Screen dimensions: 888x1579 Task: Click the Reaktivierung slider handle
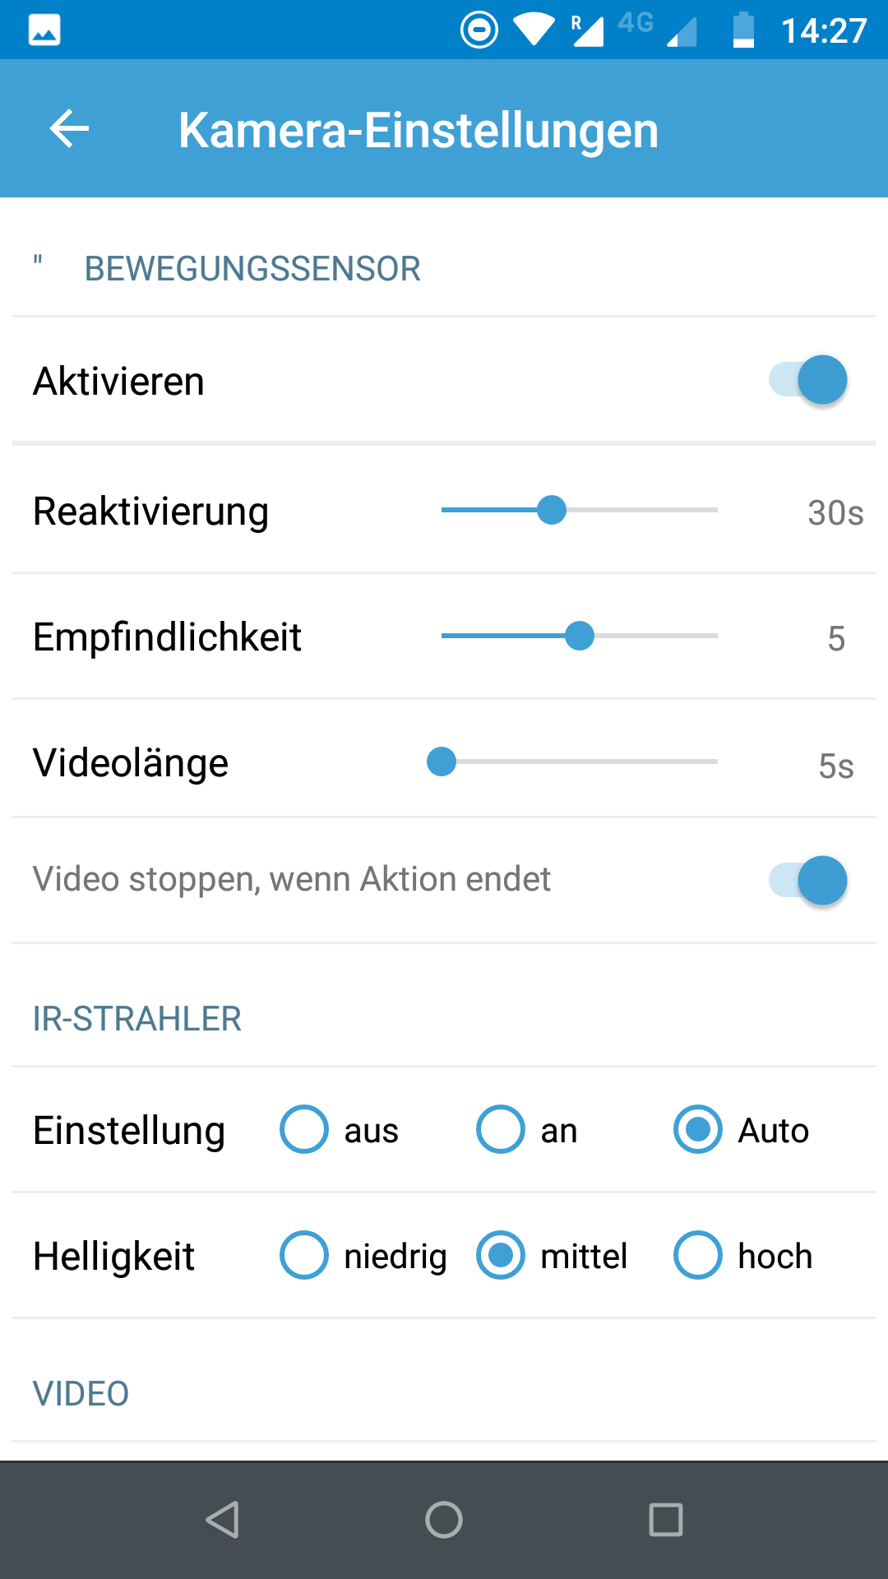[x=552, y=510]
